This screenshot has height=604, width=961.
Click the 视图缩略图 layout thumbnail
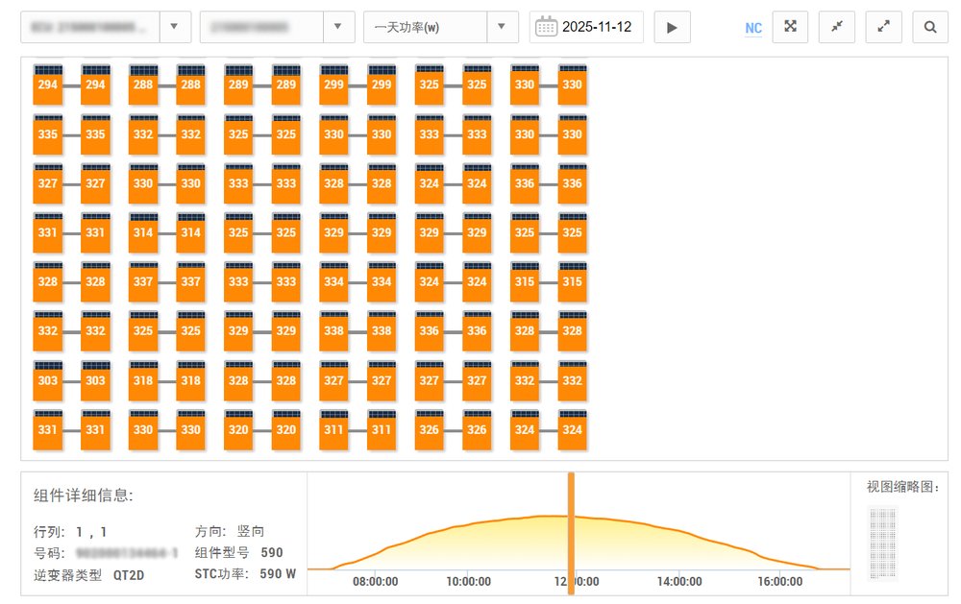(x=882, y=544)
